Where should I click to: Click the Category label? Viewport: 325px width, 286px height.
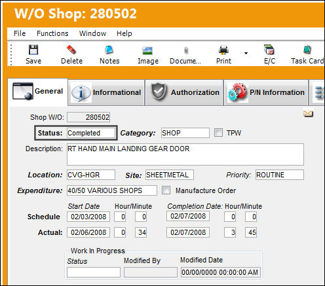coord(138,133)
